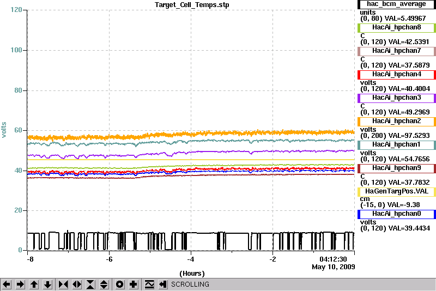Click the 100 tick on y-axis
Viewport: 436px width, 291px height.
[x=16, y=50]
